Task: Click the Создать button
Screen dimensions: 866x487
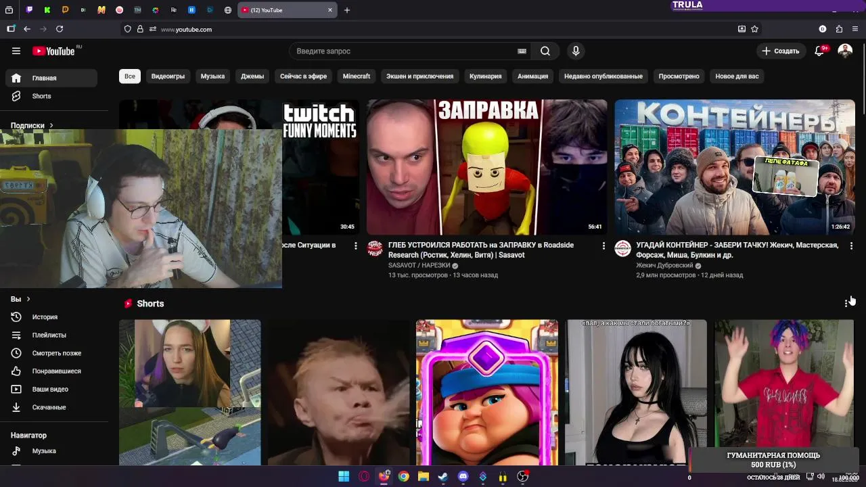Action: click(781, 51)
